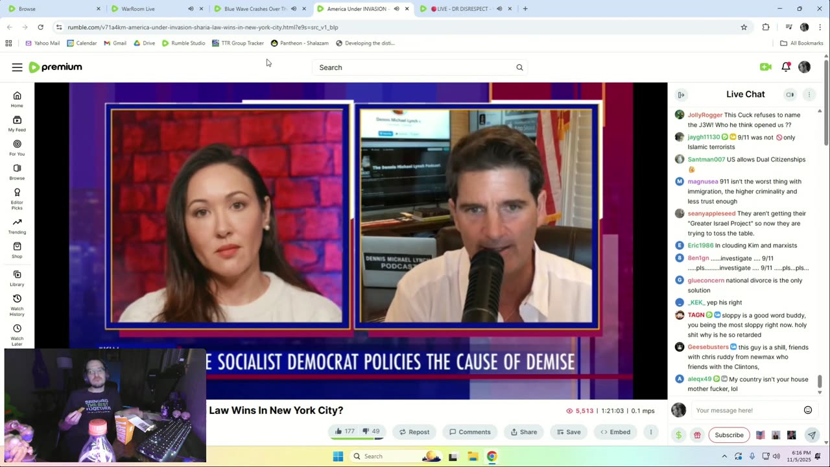Open Chrome's three-dot menu

[820, 27]
